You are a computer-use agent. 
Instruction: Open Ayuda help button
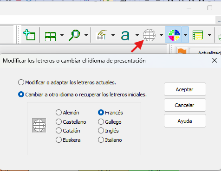point(185,121)
